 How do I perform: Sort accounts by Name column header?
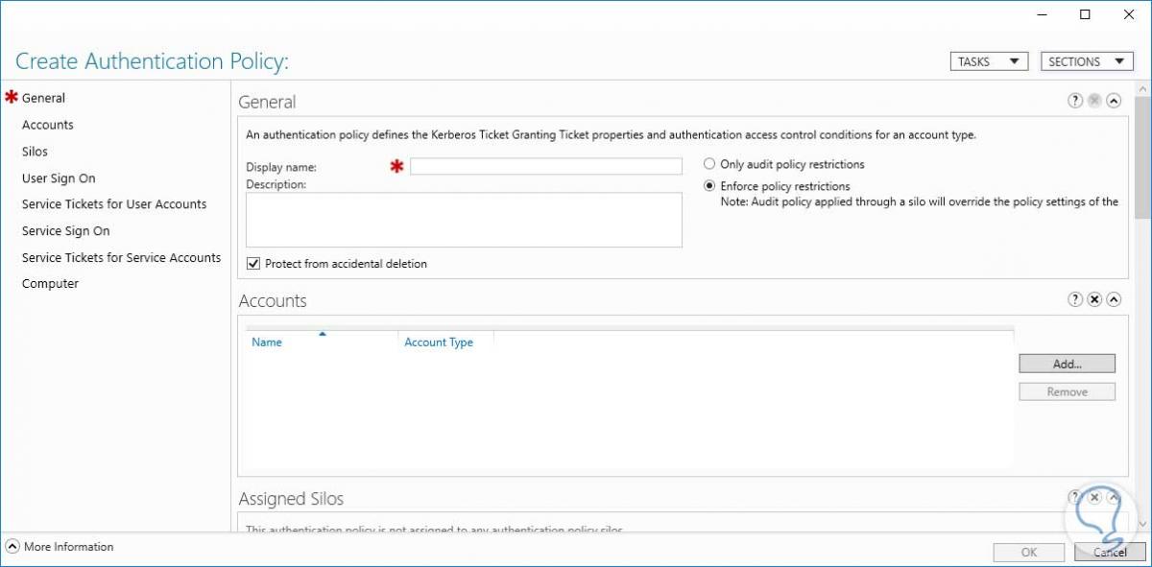(x=267, y=343)
